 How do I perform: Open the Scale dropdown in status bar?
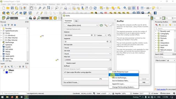[x=109, y=94]
